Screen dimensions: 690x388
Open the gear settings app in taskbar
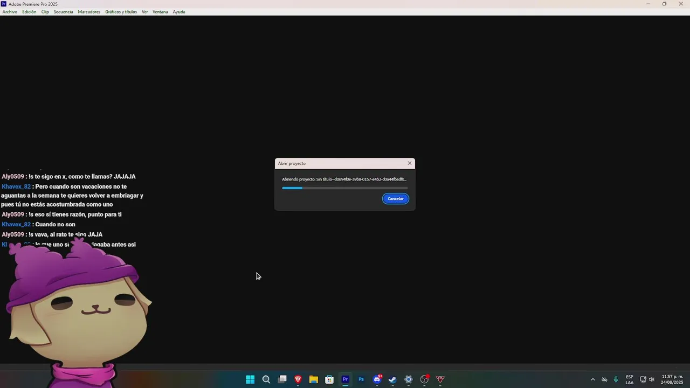point(409,379)
